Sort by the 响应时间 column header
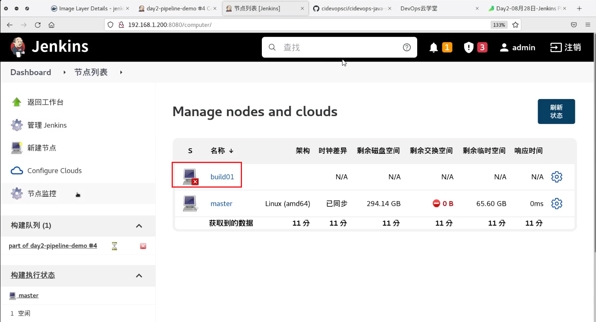Screen dimensions: 596x322 (x=528, y=151)
